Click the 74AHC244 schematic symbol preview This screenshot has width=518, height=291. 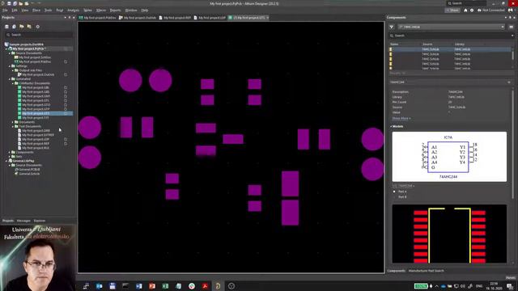[449, 157]
